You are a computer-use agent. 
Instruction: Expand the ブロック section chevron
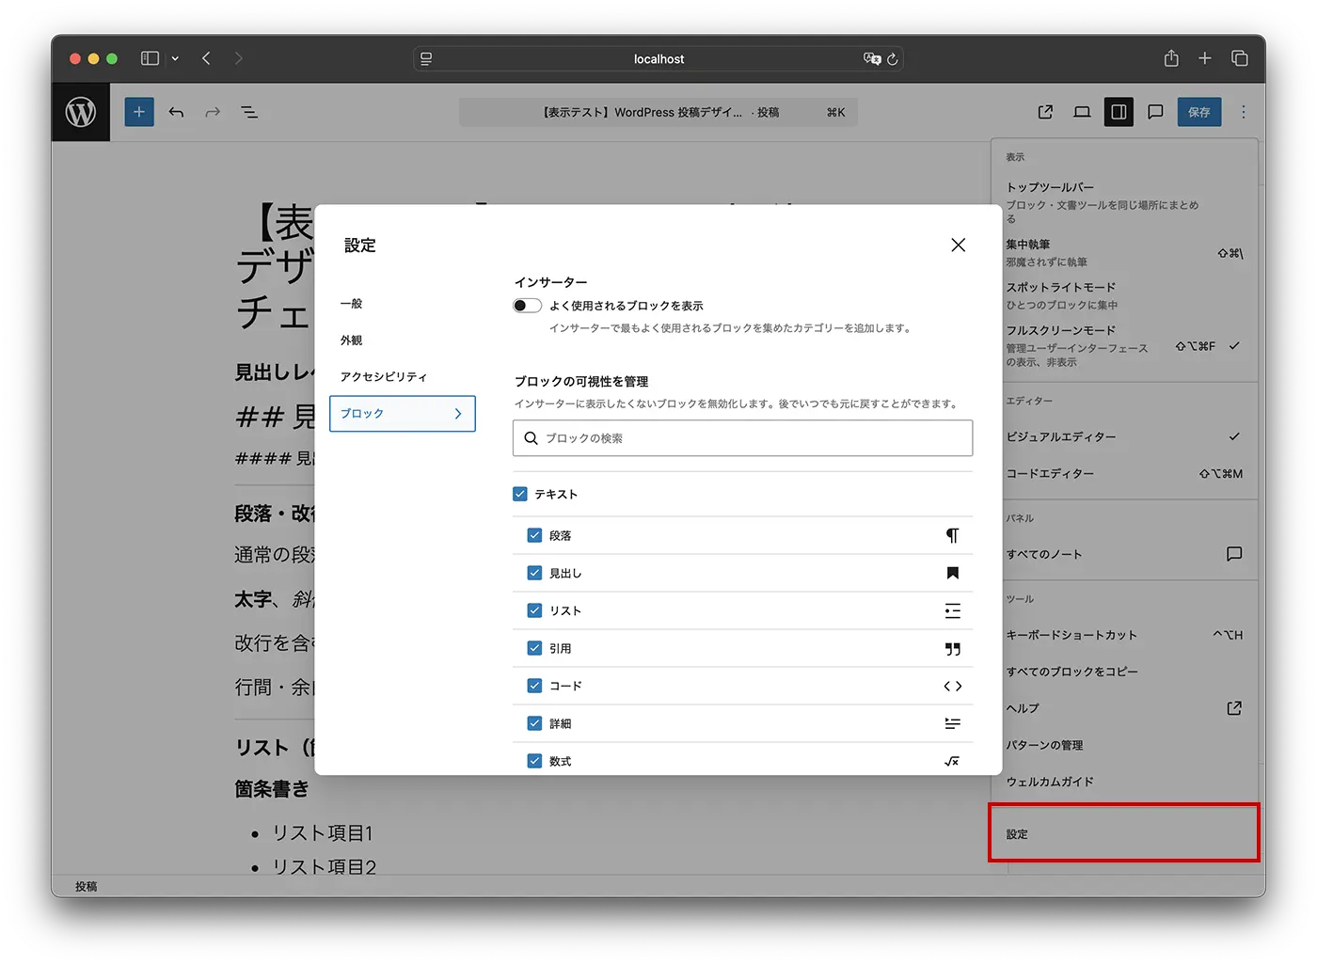458,414
